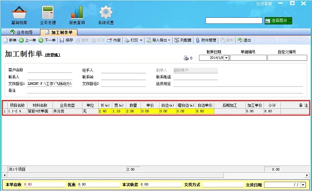Click the horizontal scrollbar right arrow
The height and width of the screenshot is (191, 312).
307,175
